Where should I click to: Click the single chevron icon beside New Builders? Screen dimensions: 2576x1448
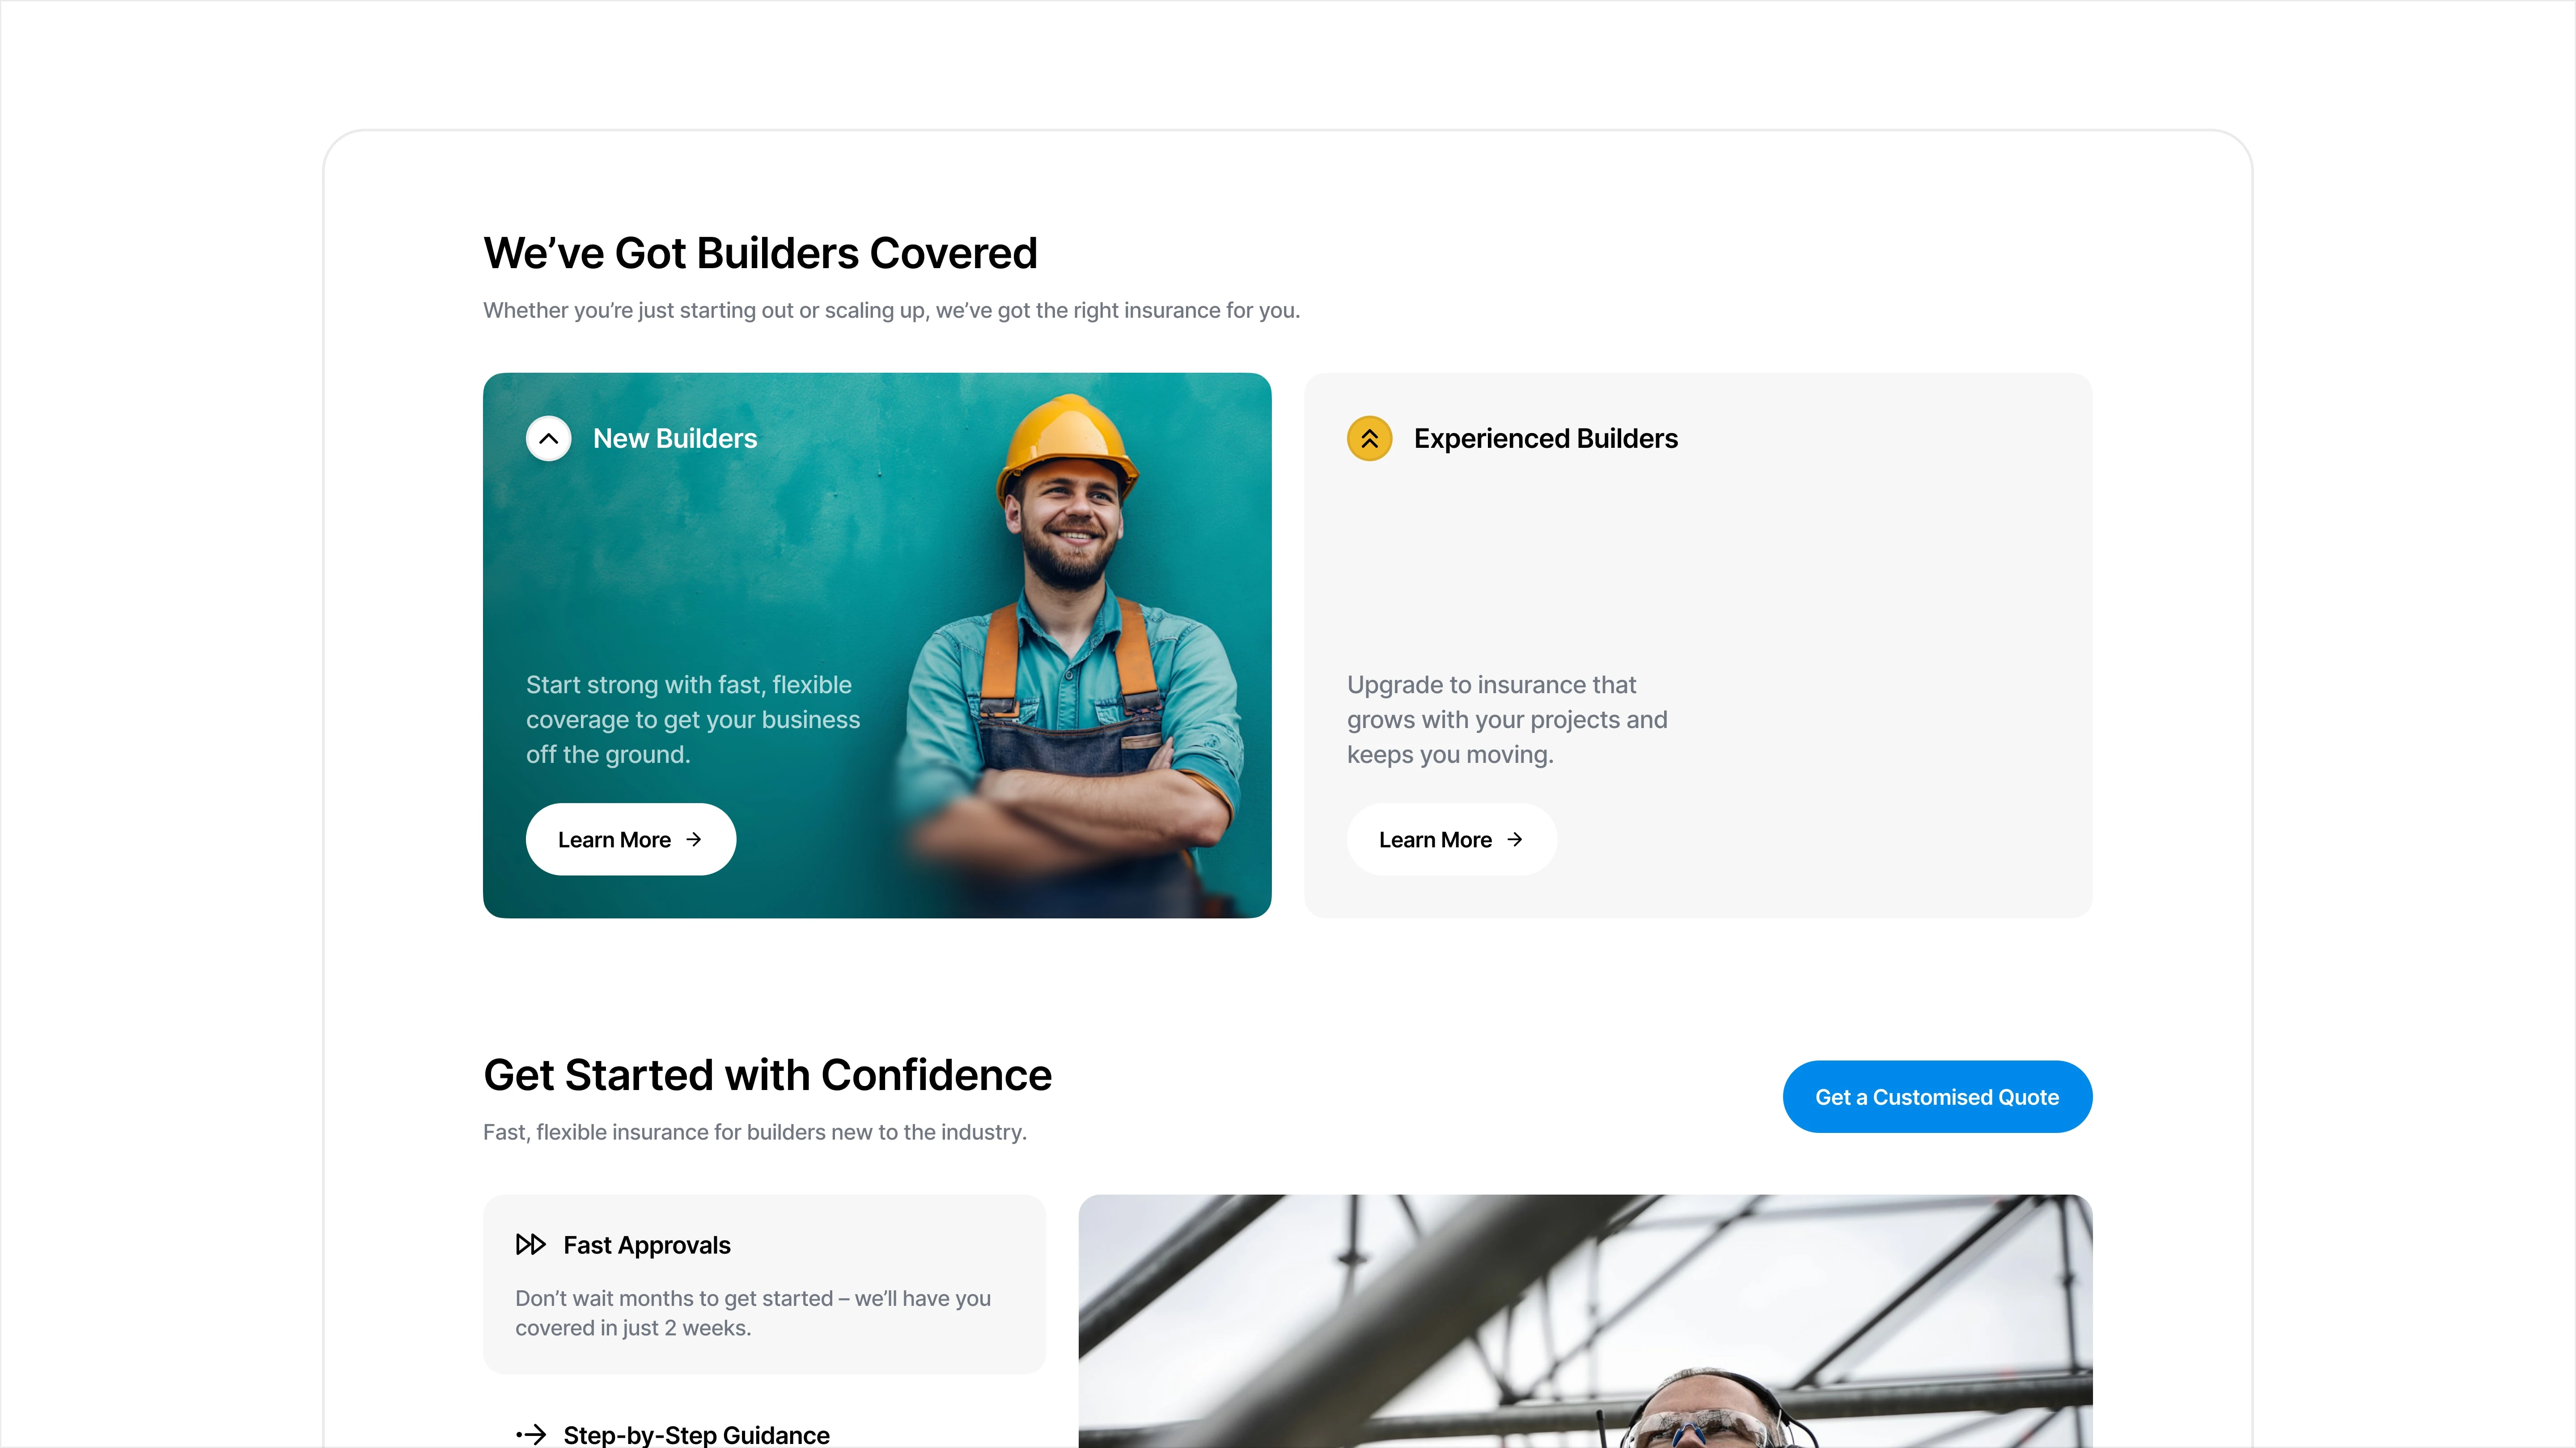(x=548, y=439)
